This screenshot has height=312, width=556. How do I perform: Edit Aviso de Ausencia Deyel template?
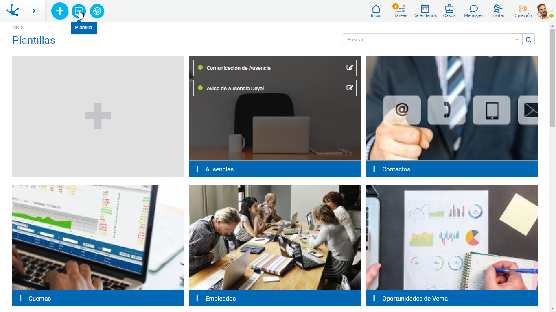349,88
